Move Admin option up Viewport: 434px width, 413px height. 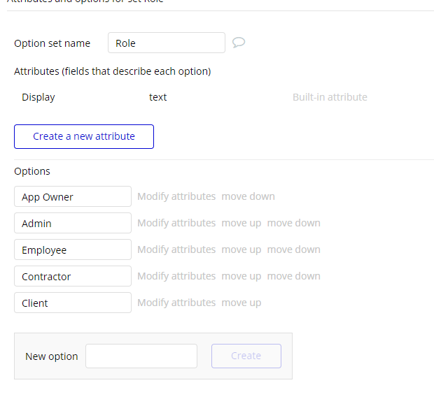pos(241,223)
